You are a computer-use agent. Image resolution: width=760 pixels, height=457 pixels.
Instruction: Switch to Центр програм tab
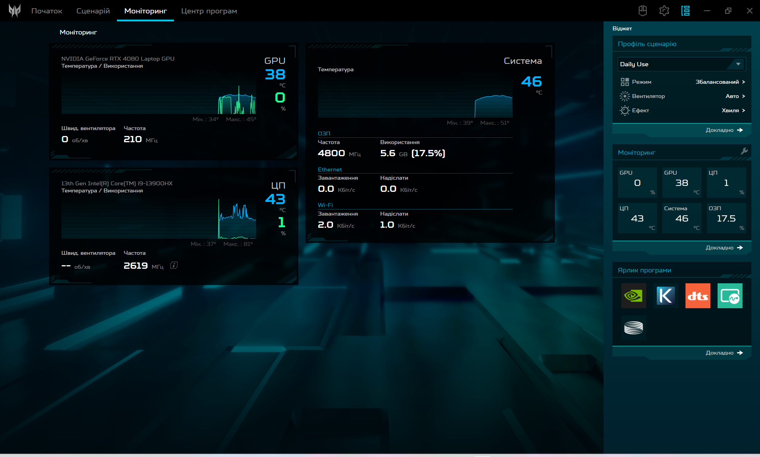[209, 11]
